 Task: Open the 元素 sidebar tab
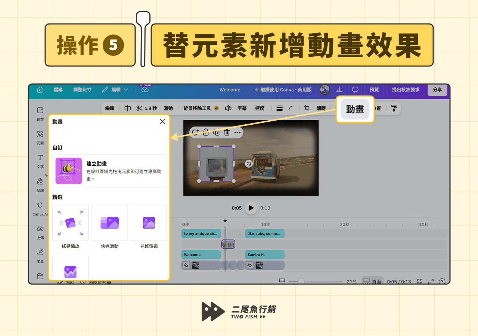[40, 137]
